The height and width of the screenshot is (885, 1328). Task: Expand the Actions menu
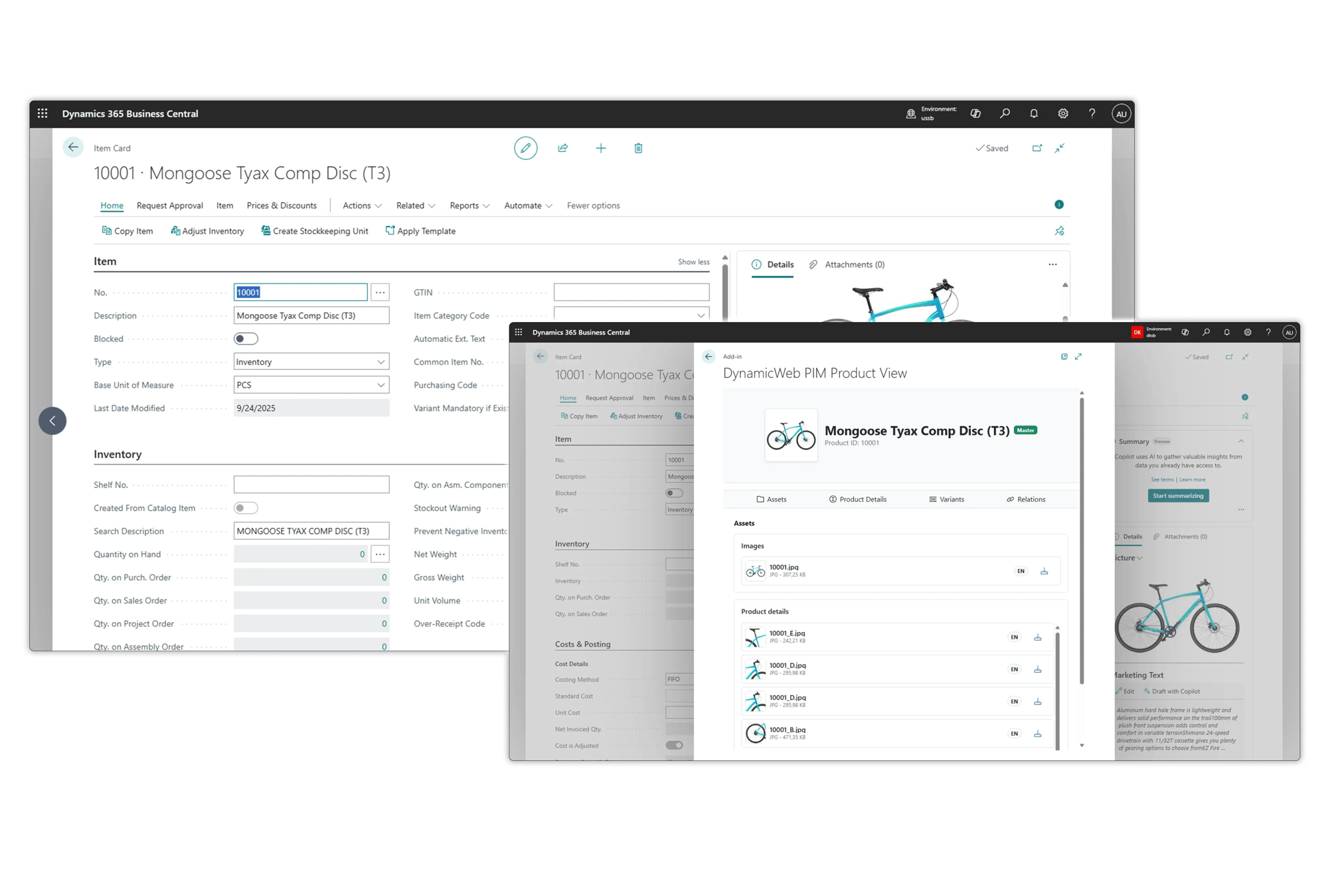[x=362, y=206]
